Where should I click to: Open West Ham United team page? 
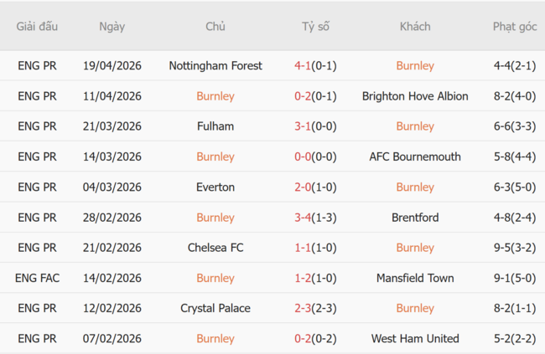click(x=415, y=339)
